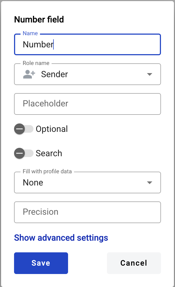Save the Number field configuration
The image size is (175, 287).
click(x=41, y=263)
